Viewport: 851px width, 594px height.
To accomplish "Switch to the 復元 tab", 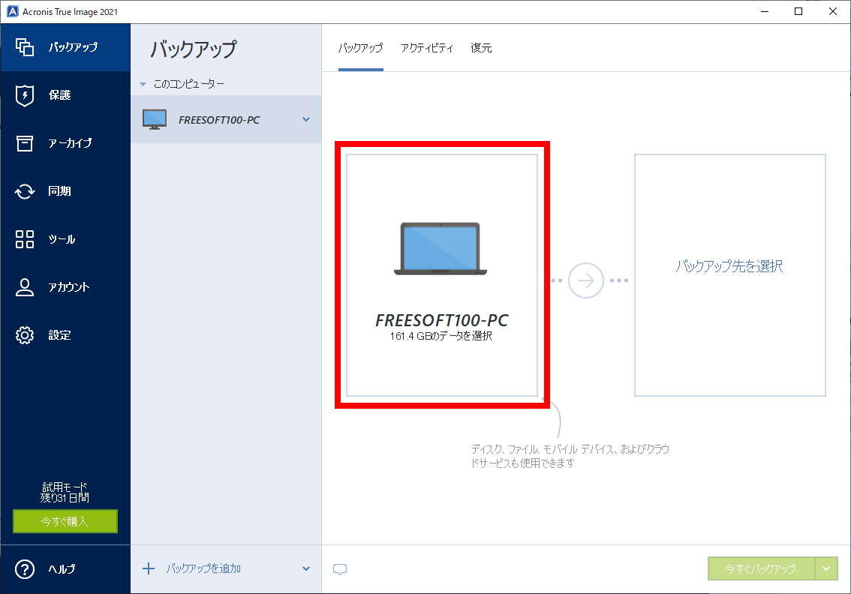I will point(481,47).
